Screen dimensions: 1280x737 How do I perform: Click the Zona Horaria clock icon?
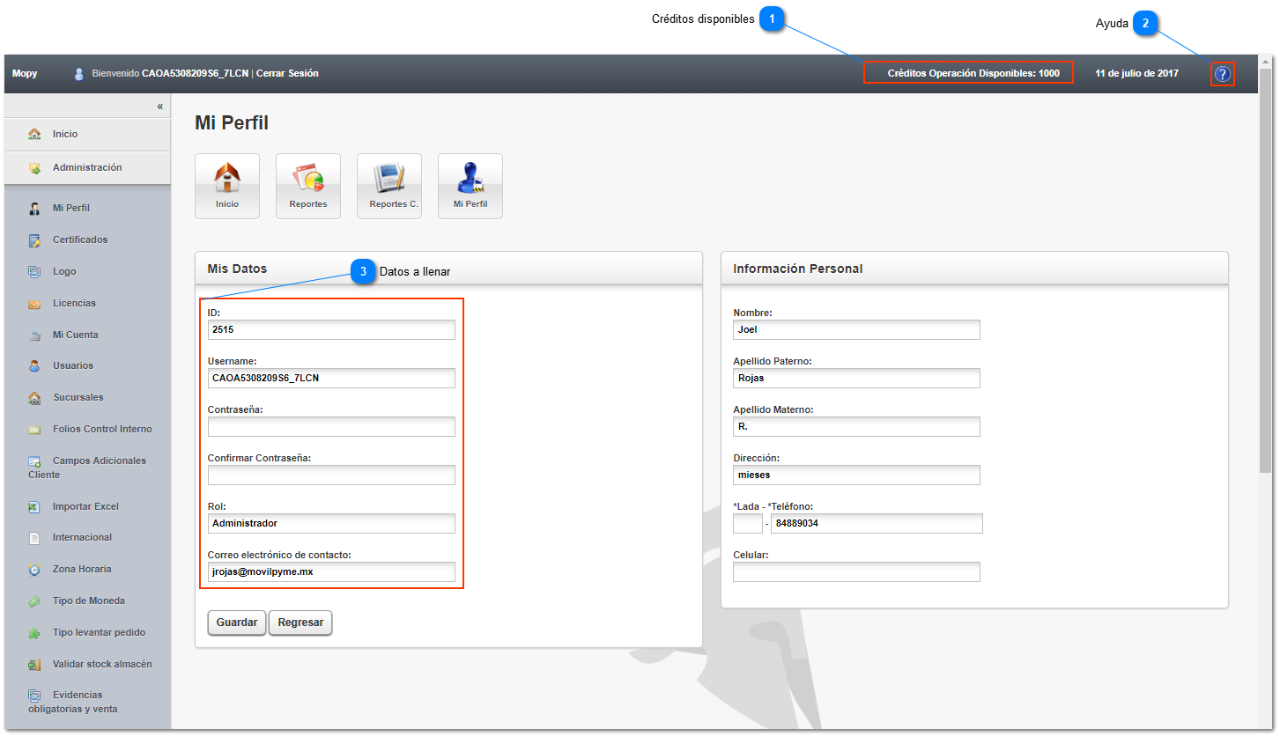pos(34,570)
